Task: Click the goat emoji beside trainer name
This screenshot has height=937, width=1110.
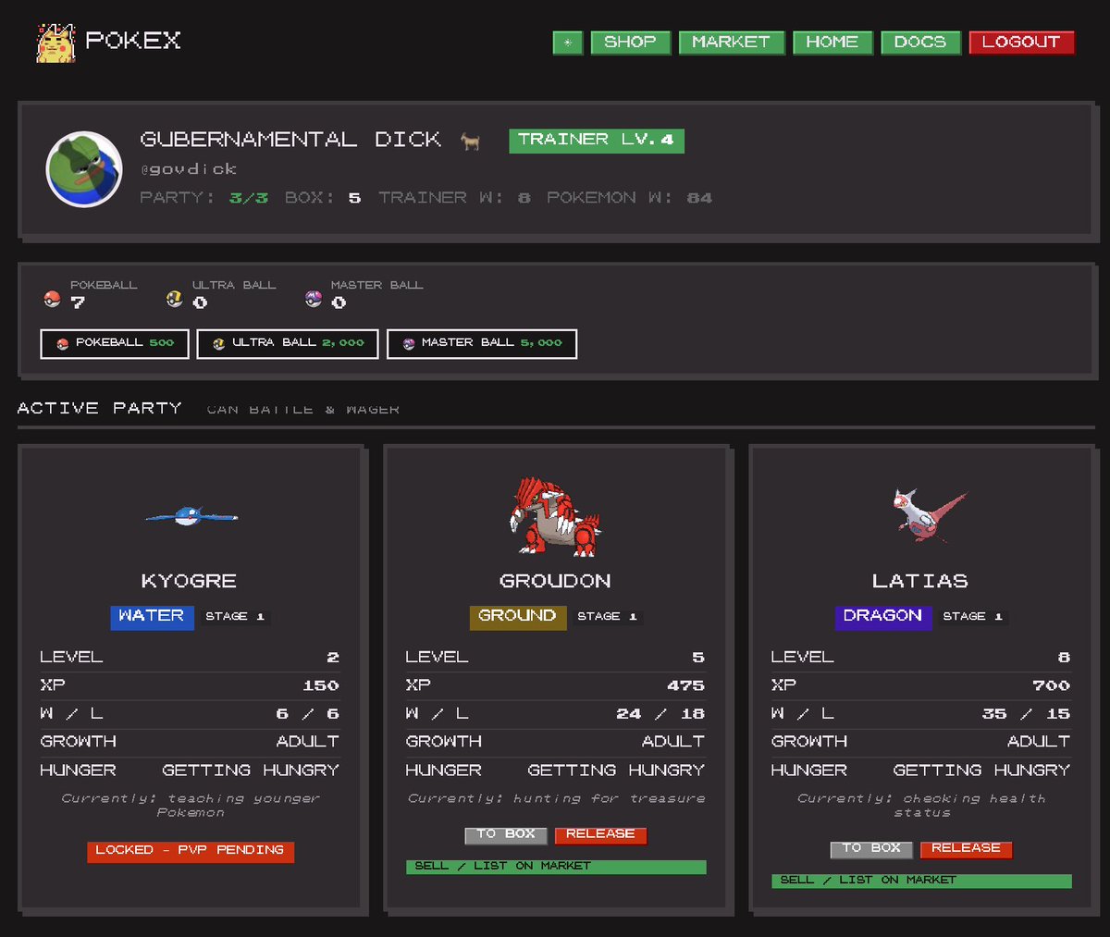Action: point(471,142)
